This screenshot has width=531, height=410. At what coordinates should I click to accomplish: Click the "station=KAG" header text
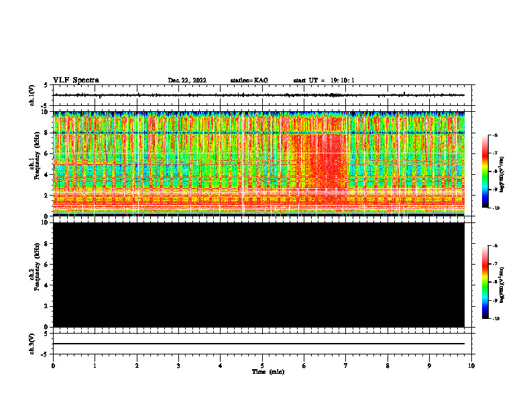click(249, 80)
